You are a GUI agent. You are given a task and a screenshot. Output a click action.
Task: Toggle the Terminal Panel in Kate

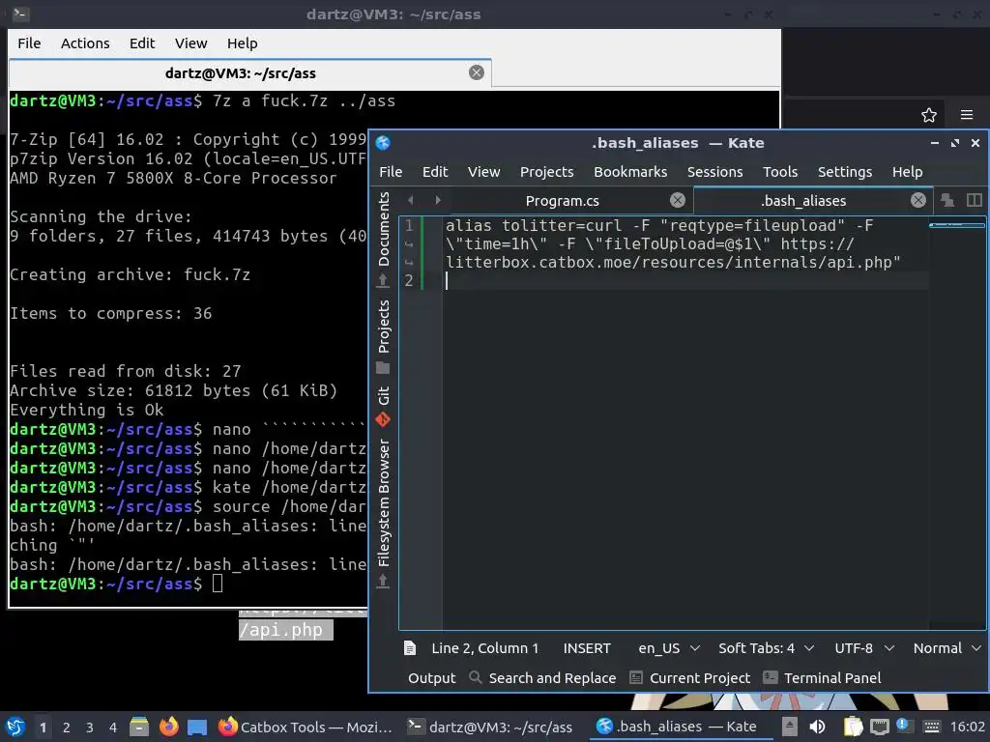tap(822, 677)
